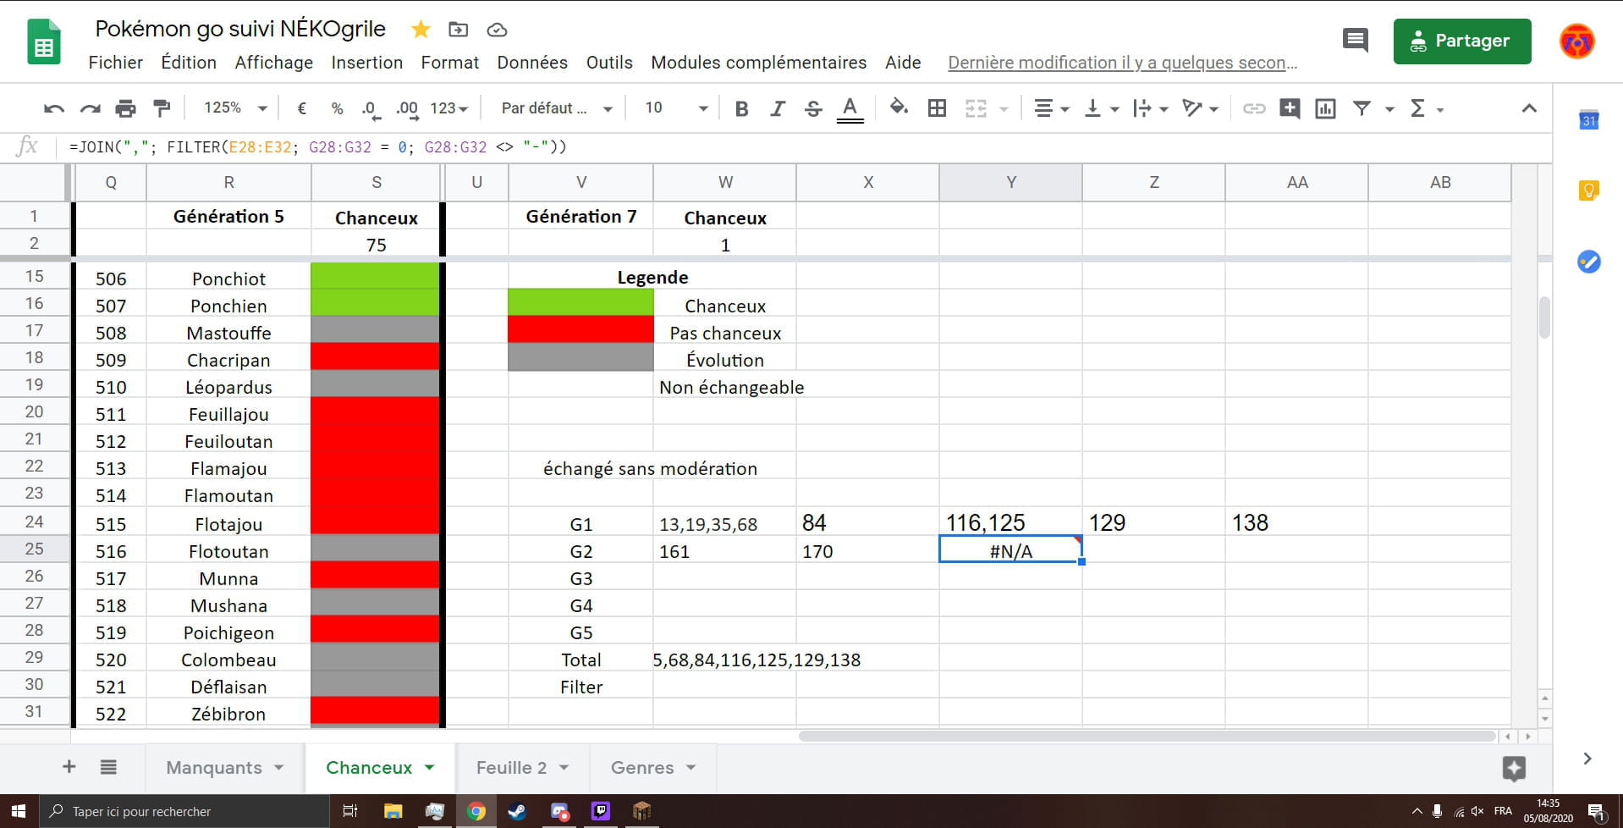The width and height of the screenshot is (1623, 828).
Task: Open the Données menu
Action: [x=532, y=63]
